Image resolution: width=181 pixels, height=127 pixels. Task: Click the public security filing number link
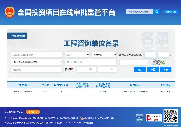pyautogui.click(x=99, y=119)
